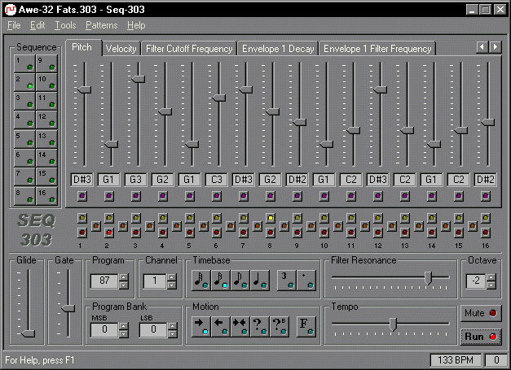Select sequence pattern 12 button
The width and height of the screenshot is (511, 370).
[46, 120]
